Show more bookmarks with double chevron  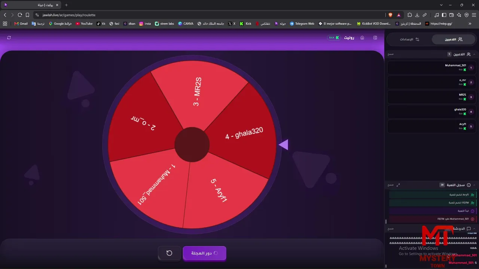coord(470,24)
